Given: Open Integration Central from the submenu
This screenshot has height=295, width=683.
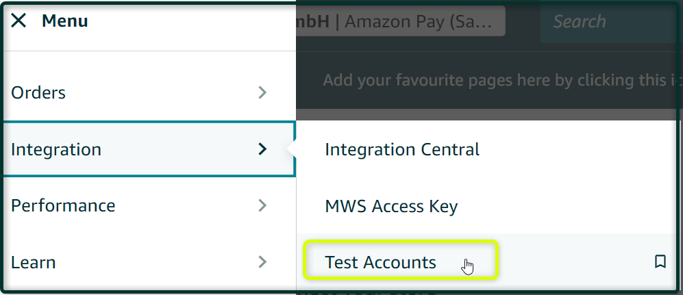Looking at the screenshot, I should coord(402,149).
